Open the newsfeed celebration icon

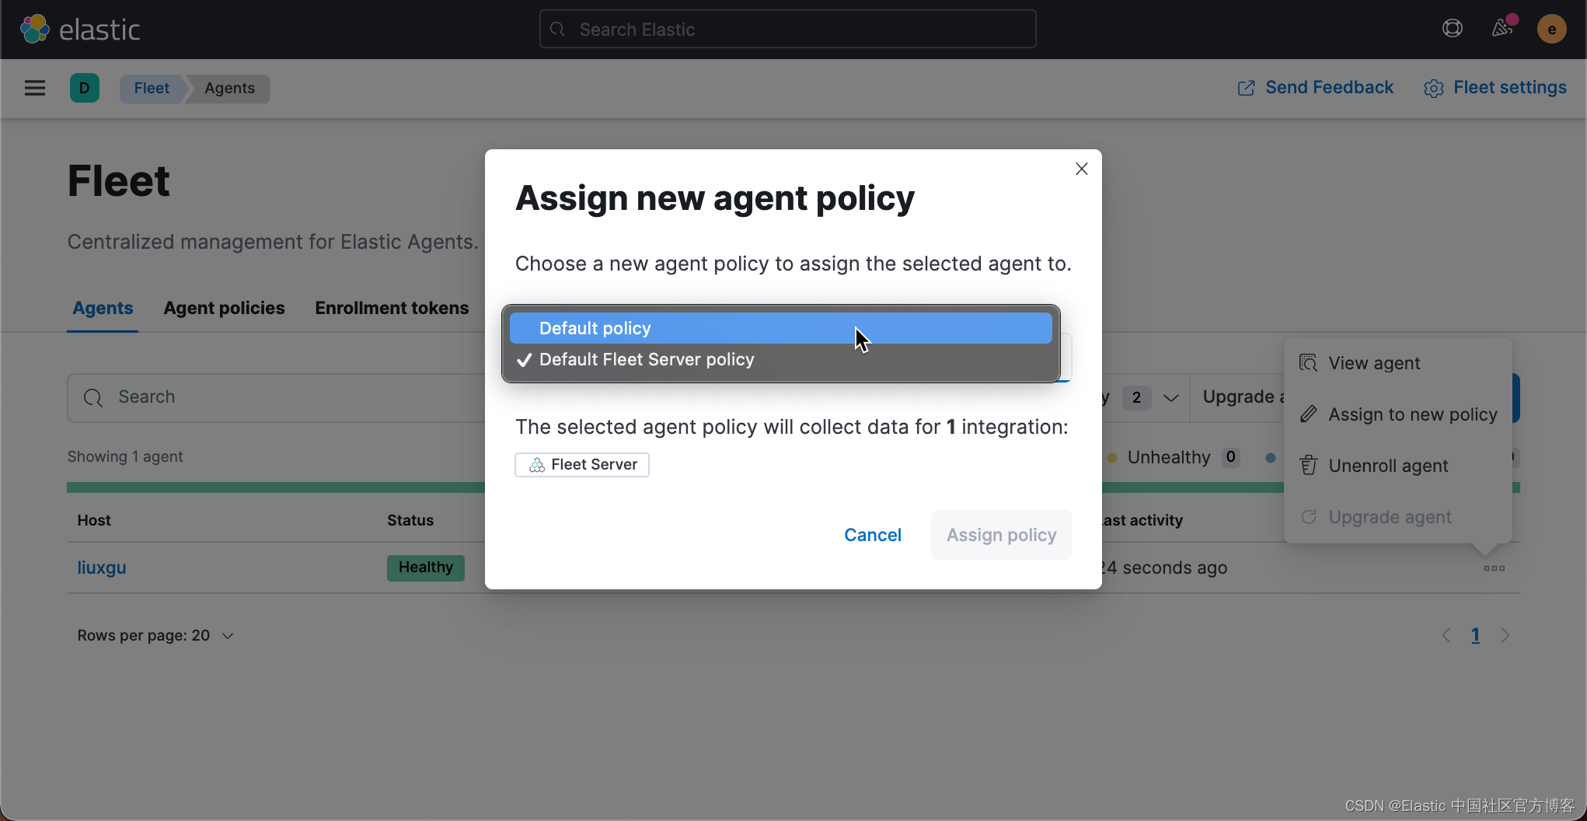tap(1502, 30)
